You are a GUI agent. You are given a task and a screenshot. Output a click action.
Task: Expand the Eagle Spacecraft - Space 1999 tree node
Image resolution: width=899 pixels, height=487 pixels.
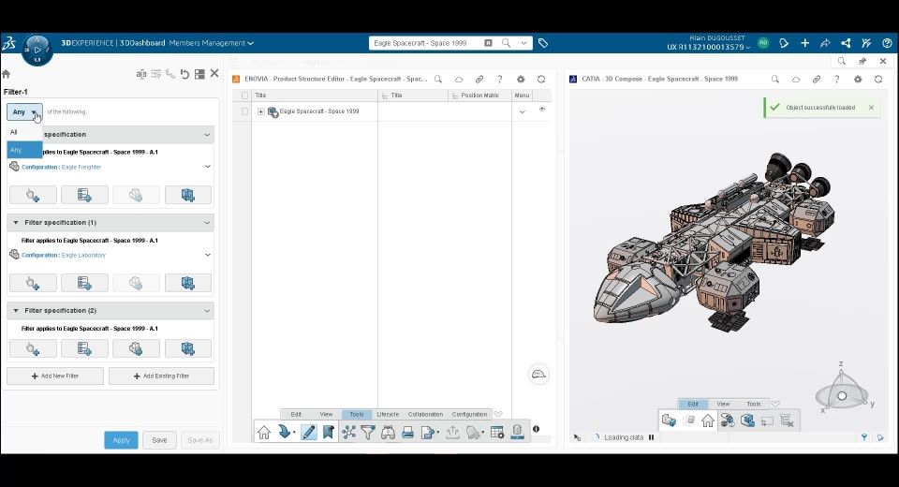261,111
